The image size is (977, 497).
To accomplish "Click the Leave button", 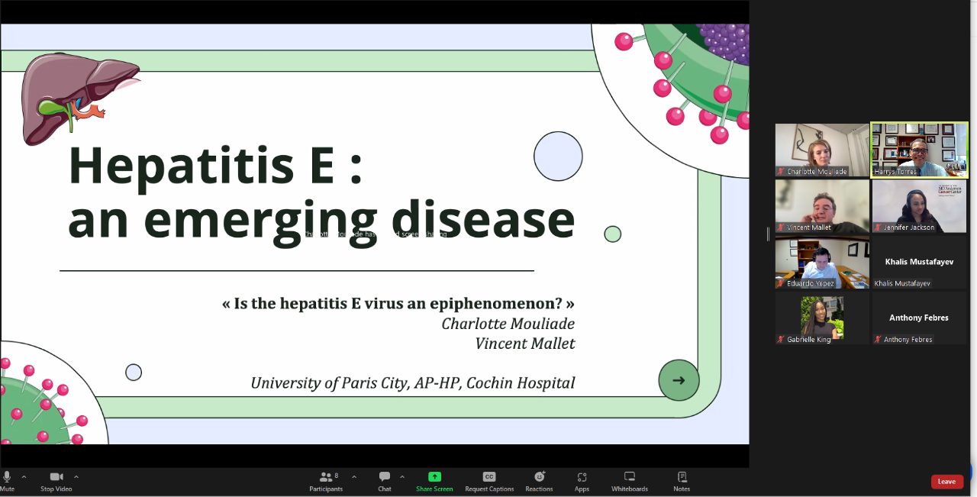I will click(x=946, y=482).
